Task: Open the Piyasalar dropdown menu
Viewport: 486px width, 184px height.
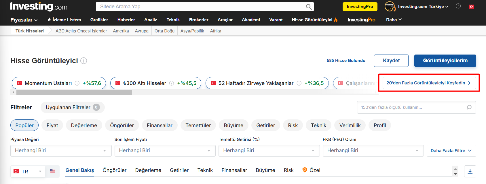Action: (24, 20)
